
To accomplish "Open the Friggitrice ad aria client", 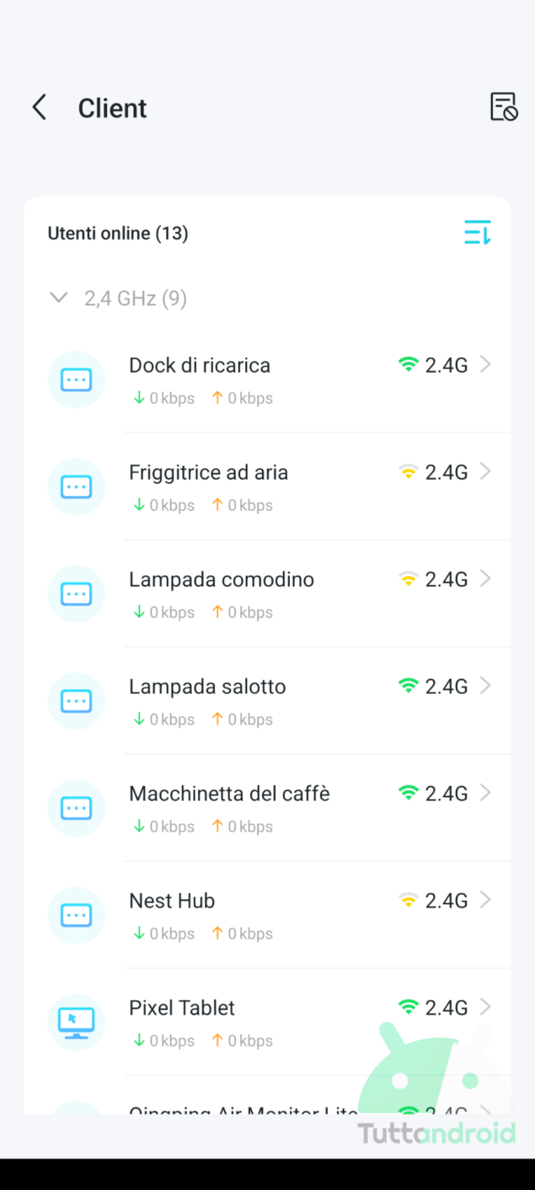I will pos(208,472).
